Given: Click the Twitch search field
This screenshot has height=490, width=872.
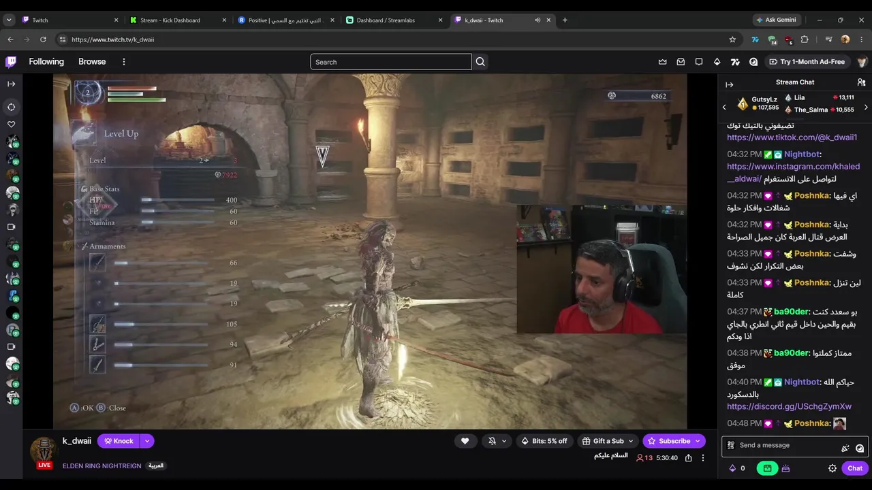Looking at the screenshot, I should 391,62.
